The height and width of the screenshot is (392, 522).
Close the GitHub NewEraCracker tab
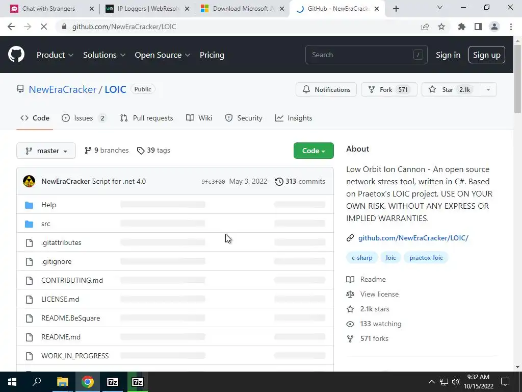(377, 9)
